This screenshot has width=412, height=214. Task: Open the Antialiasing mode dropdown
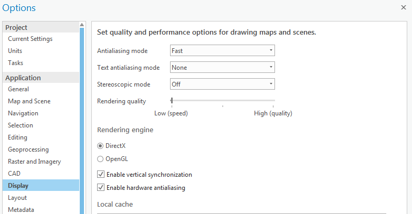tap(223, 51)
